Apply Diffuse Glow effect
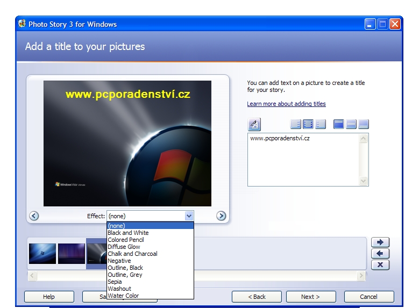This screenshot has width=412, height=308. pyautogui.click(x=150, y=247)
